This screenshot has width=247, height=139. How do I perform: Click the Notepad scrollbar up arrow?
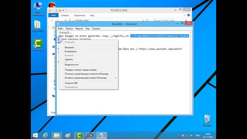click(191, 32)
